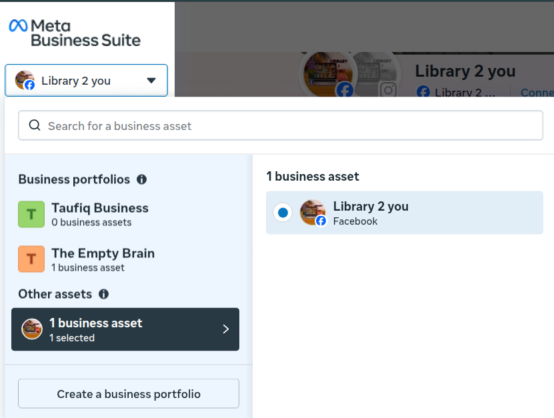The height and width of the screenshot is (418, 554).
Task: Select the Taufiq Business portfolio
Action: [126, 214]
